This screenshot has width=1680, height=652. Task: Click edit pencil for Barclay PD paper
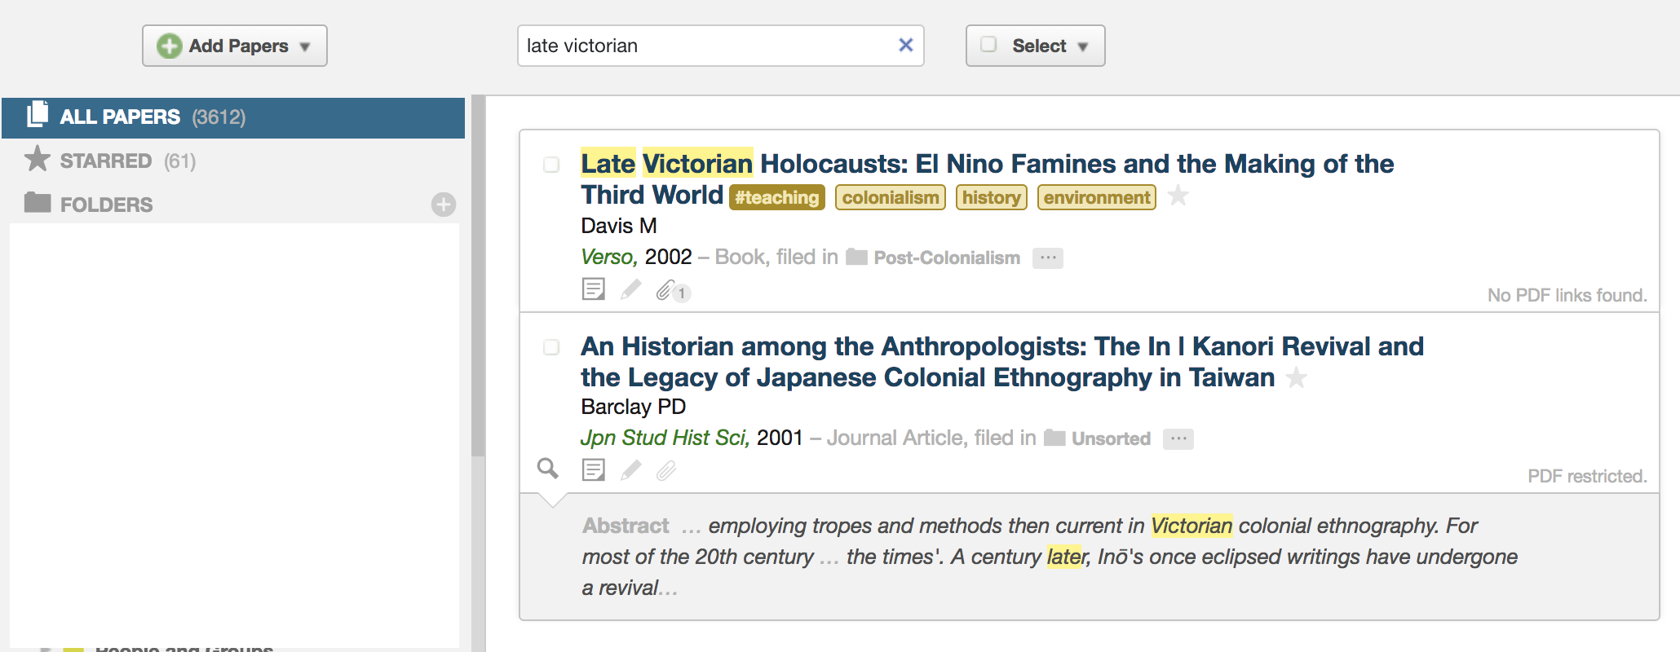click(x=630, y=470)
